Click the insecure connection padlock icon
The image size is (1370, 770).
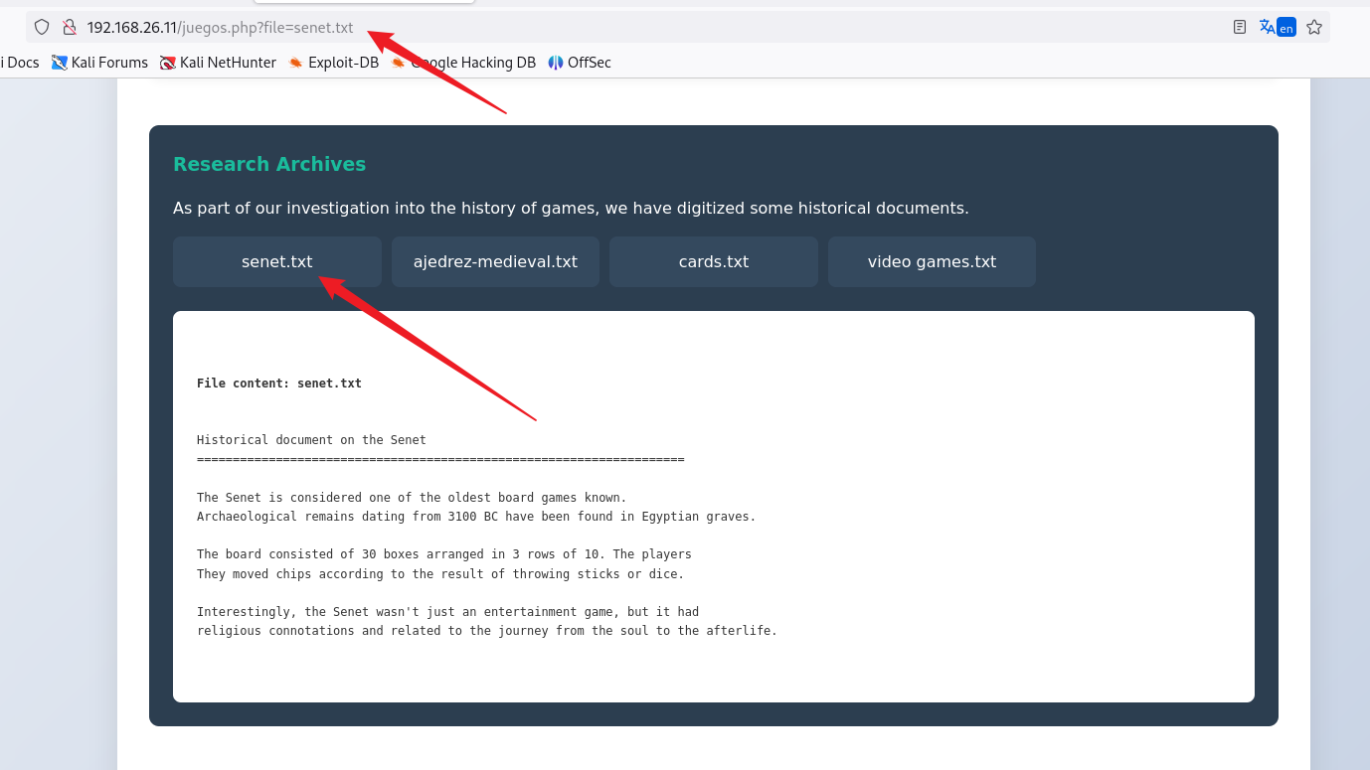click(69, 28)
